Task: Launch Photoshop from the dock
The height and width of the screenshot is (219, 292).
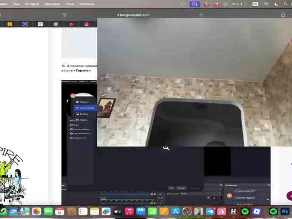Action: pos(285,212)
